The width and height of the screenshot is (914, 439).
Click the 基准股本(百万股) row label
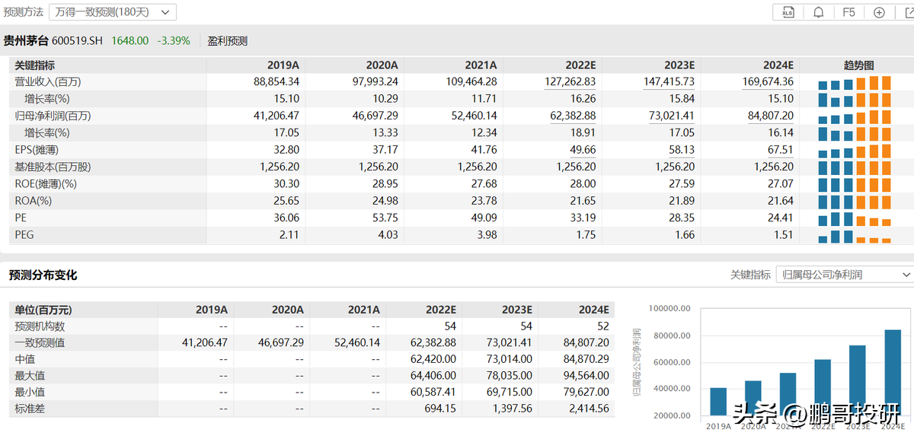(x=53, y=167)
